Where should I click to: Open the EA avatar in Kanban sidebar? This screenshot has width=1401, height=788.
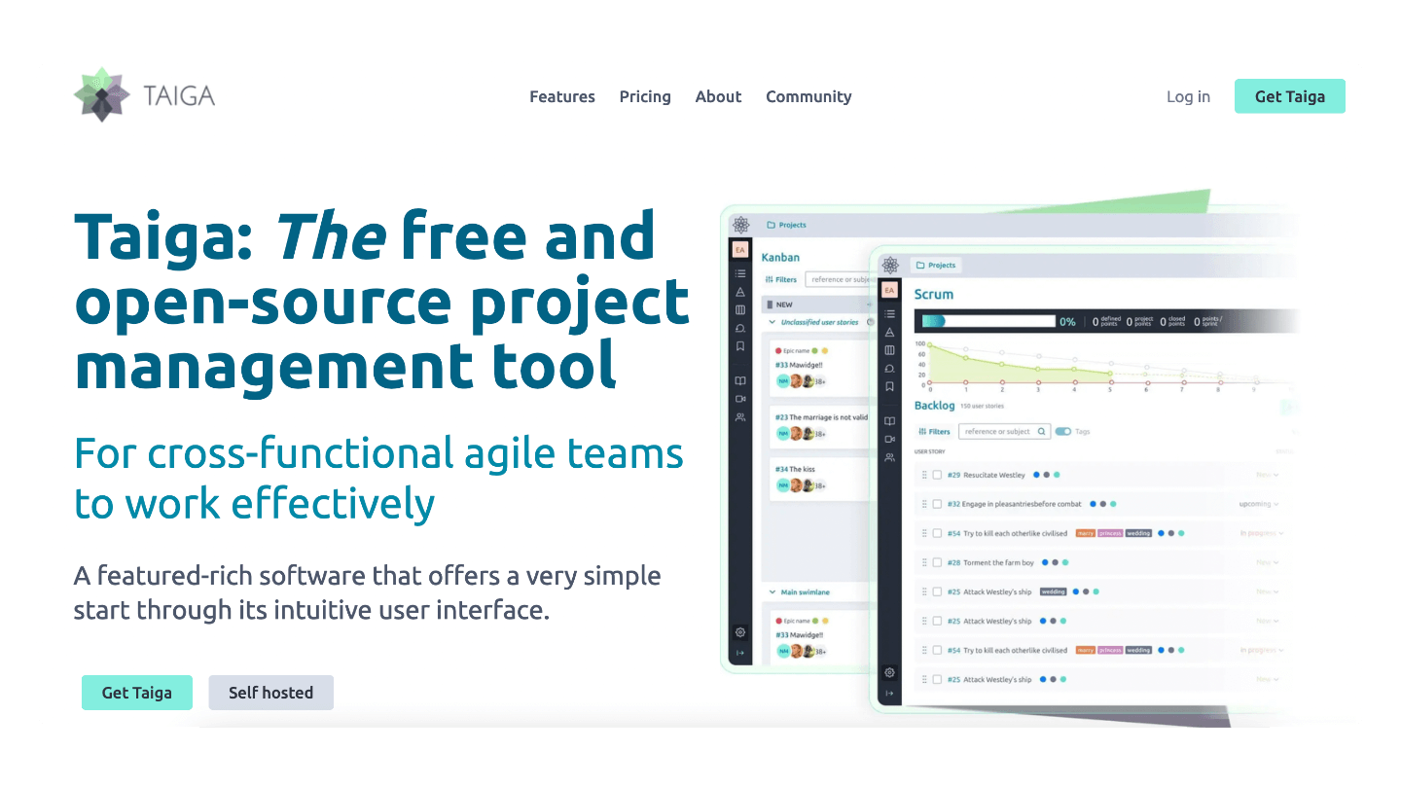pos(740,250)
